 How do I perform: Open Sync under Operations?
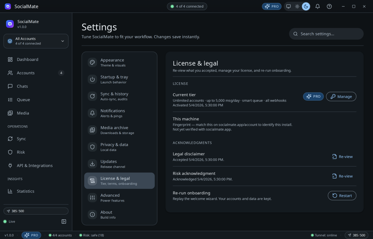(x=36, y=139)
